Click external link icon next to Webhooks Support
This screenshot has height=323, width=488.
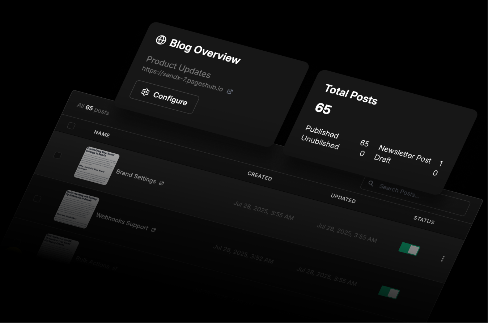click(x=153, y=230)
